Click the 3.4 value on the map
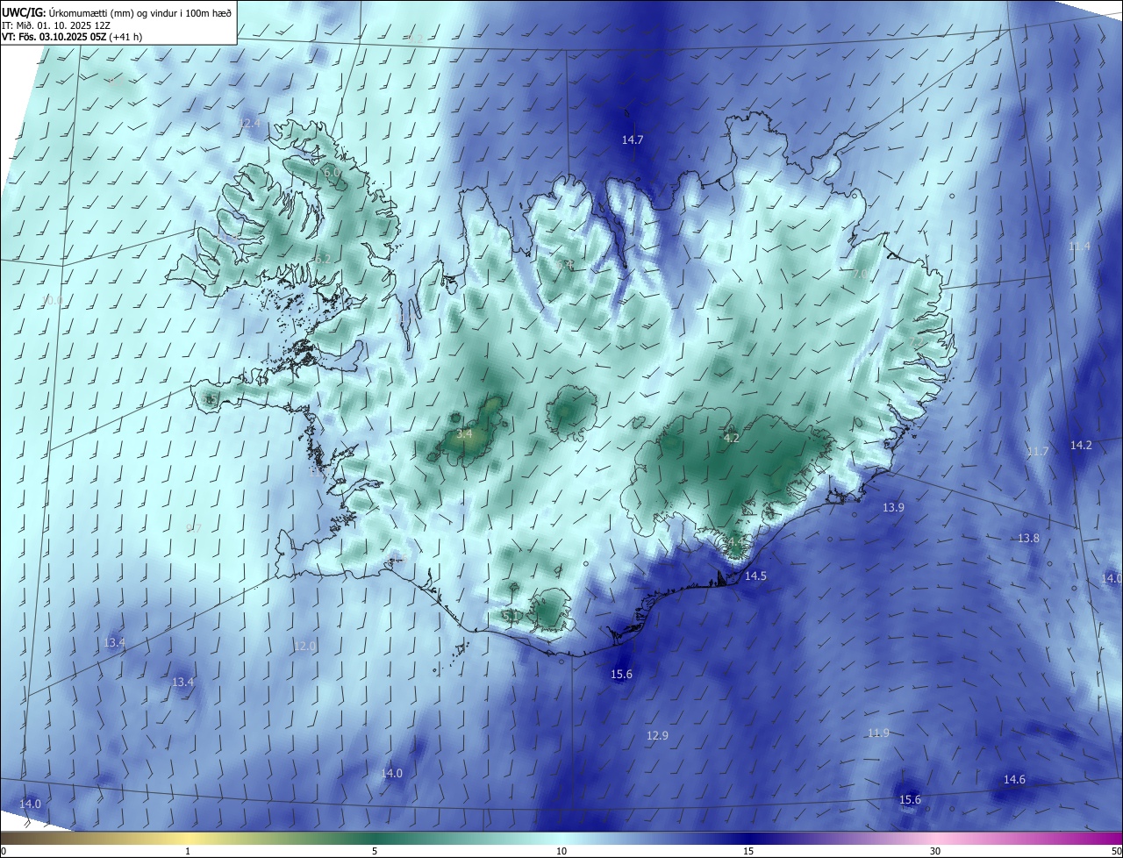The image size is (1123, 858). click(x=464, y=433)
